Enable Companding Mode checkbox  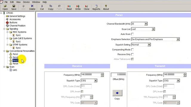(133, 50)
